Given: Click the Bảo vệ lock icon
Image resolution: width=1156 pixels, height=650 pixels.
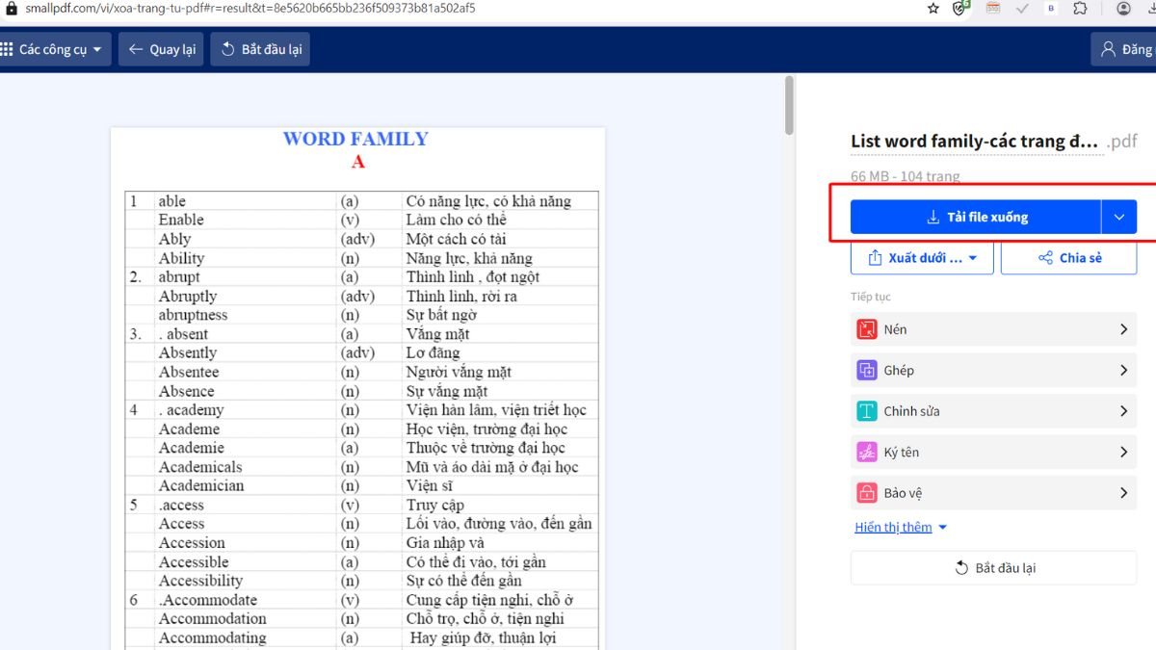Looking at the screenshot, I should 866,493.
